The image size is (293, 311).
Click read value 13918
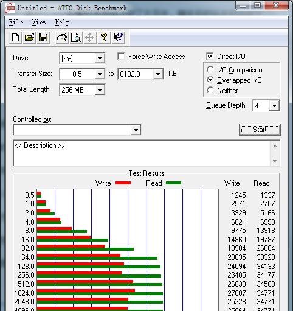[266, 231]
